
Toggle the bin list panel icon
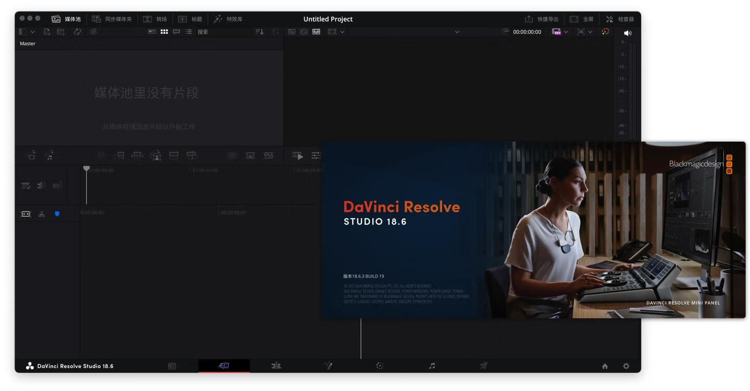click(22, 32)
